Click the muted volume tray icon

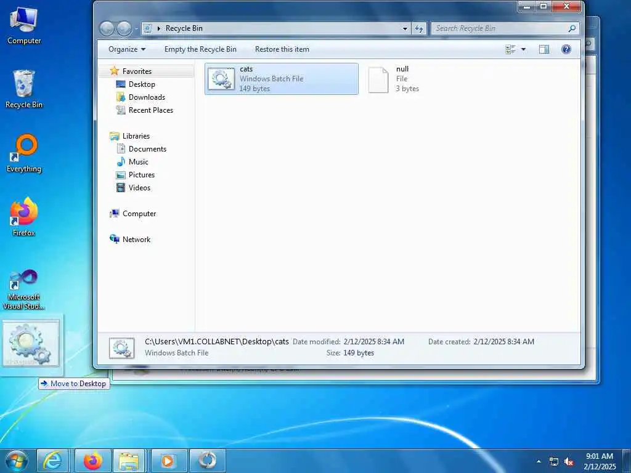pyautogui.click(x=569, y=462)
